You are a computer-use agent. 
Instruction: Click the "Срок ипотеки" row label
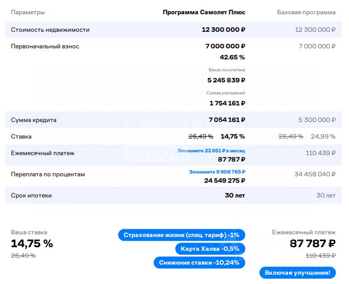tap(31, 195)
